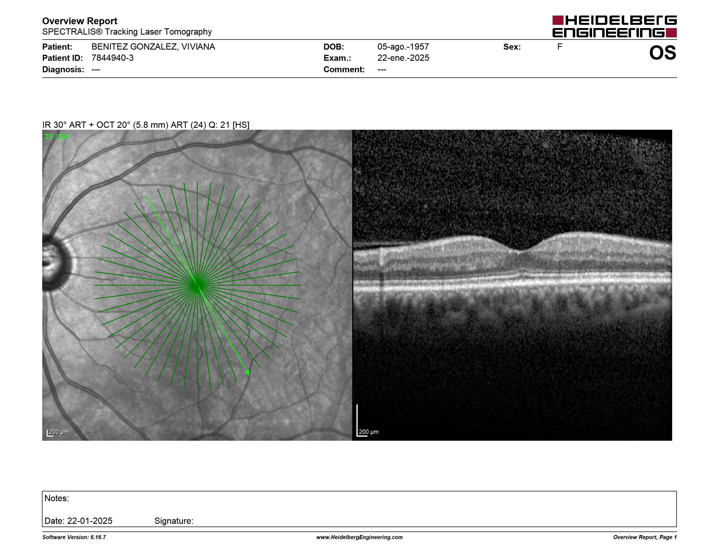Open the www.HeidelbergEngineering.com link
This screenshot has height=556, width=719.
(x=359, y=537)
